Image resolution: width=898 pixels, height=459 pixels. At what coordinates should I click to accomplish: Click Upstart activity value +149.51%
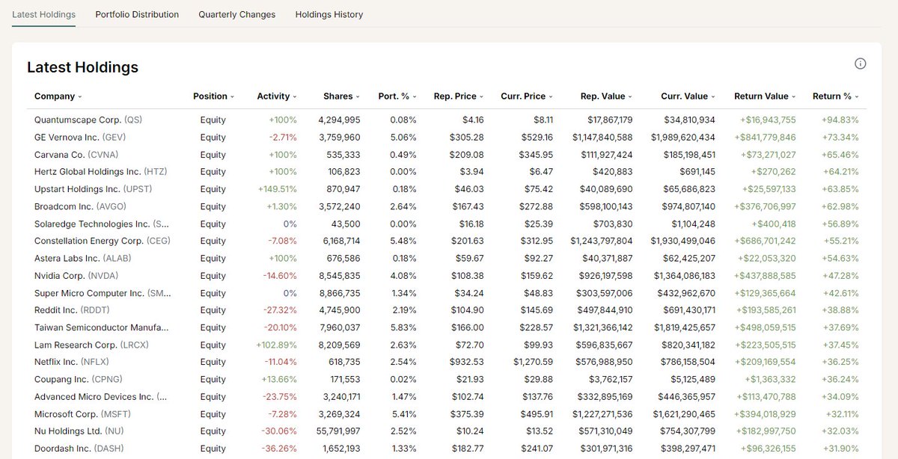click(277, 189)
